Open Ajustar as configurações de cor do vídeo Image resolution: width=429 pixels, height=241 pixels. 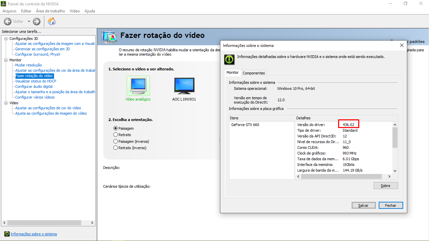tap(48, 108)
